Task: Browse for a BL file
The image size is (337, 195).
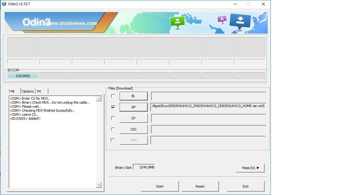Action: [133, 96]
